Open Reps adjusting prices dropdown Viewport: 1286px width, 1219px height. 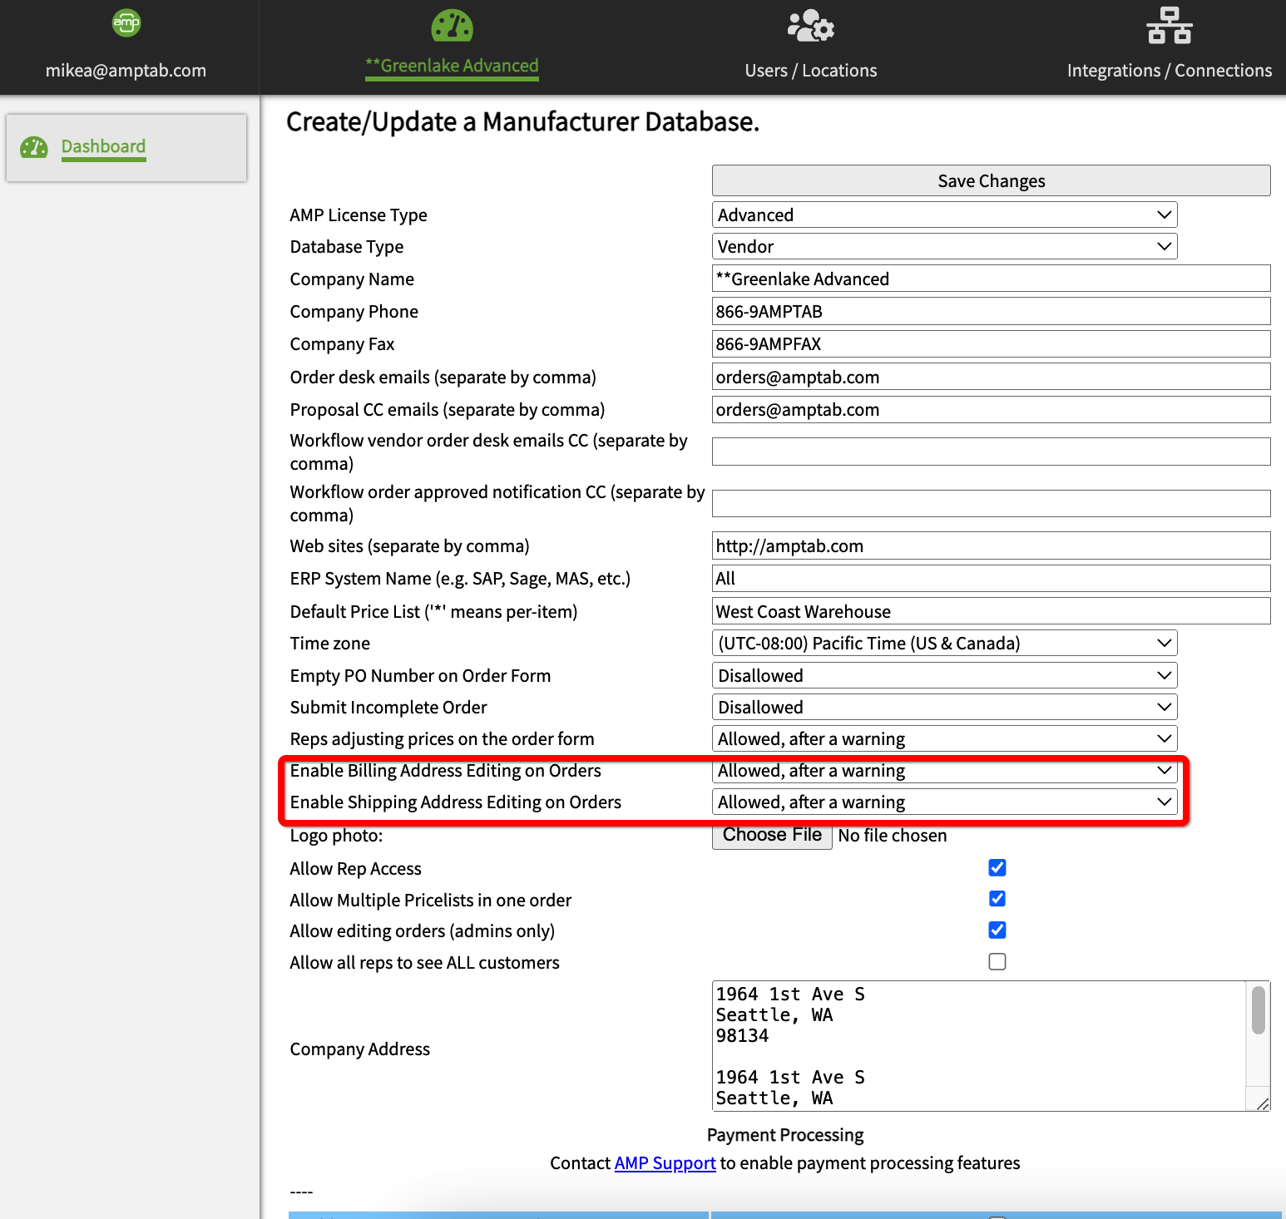click(944, 738)
